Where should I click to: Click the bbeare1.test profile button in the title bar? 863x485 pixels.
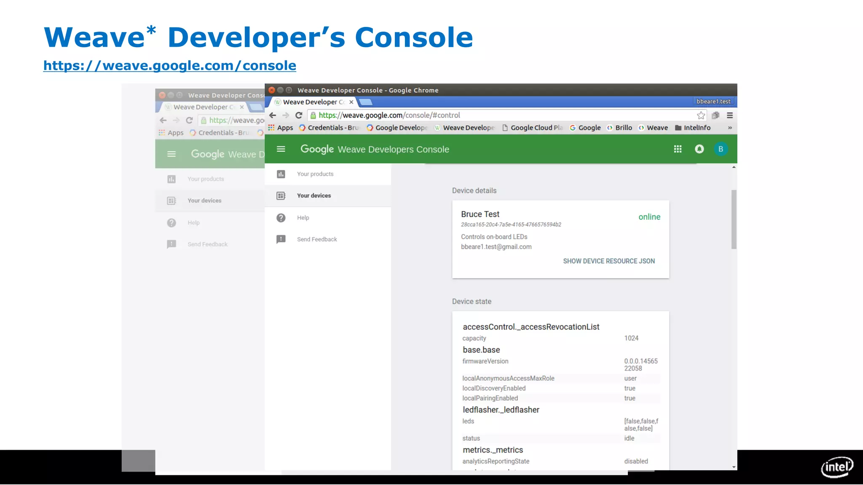(x=713, y=101)
